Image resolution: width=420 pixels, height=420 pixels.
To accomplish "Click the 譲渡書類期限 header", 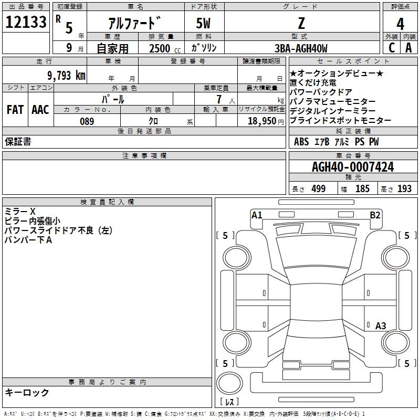I will pos(261,61).
